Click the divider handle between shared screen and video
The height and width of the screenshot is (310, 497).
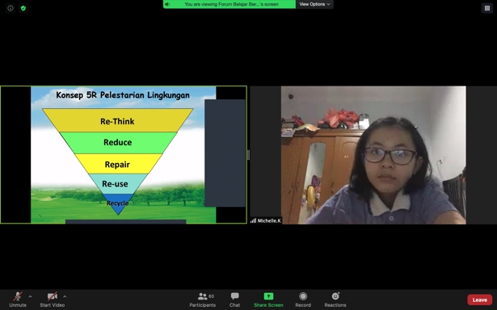coord(249,155)
